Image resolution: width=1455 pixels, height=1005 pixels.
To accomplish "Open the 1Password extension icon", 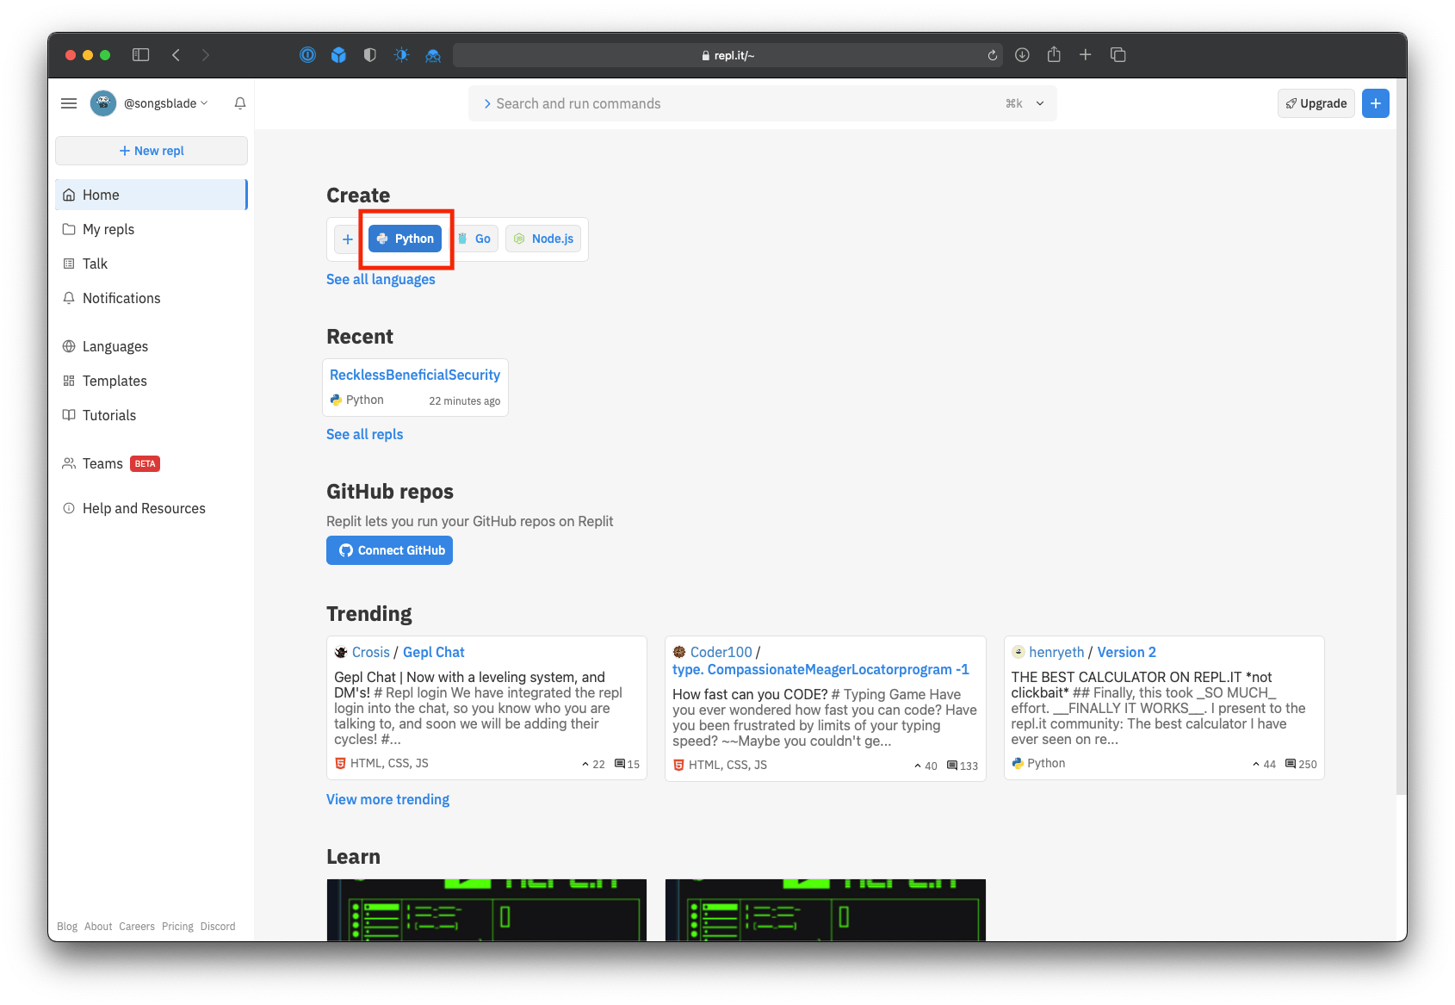I will pos(307,55).
